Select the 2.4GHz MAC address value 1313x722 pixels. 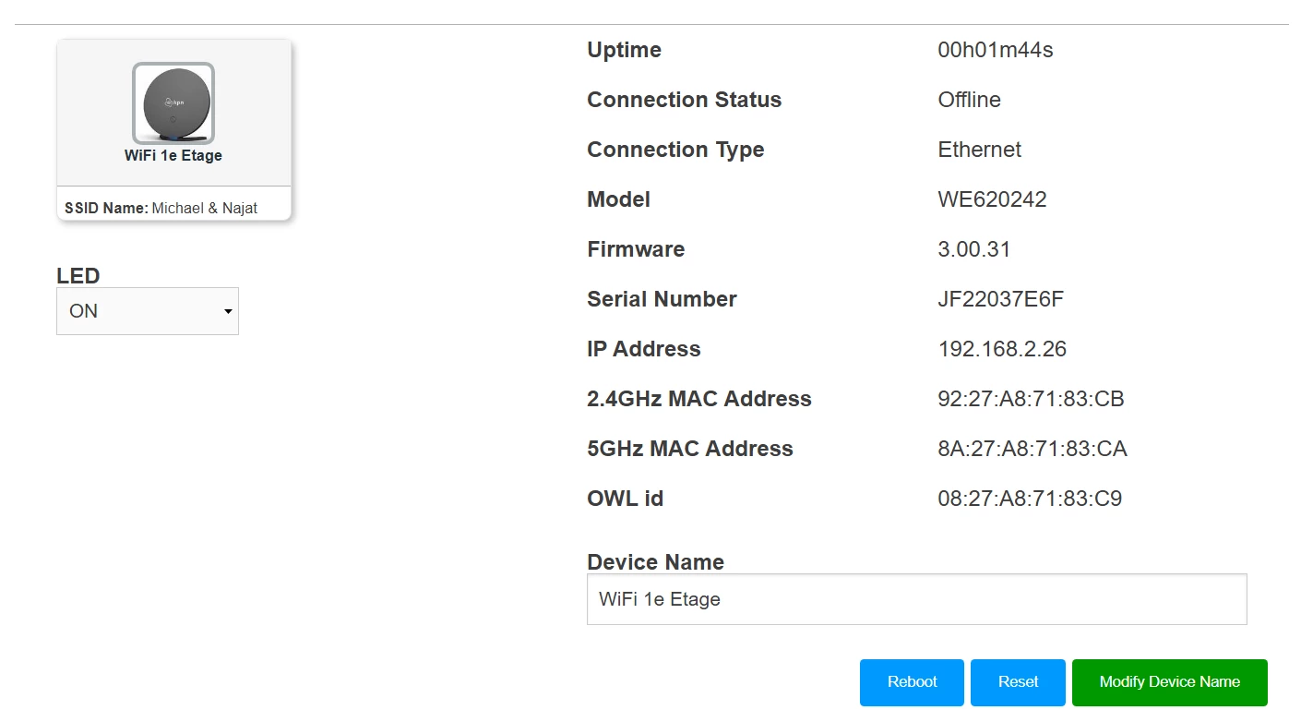pyautogui.click(x=1031, y=400)
